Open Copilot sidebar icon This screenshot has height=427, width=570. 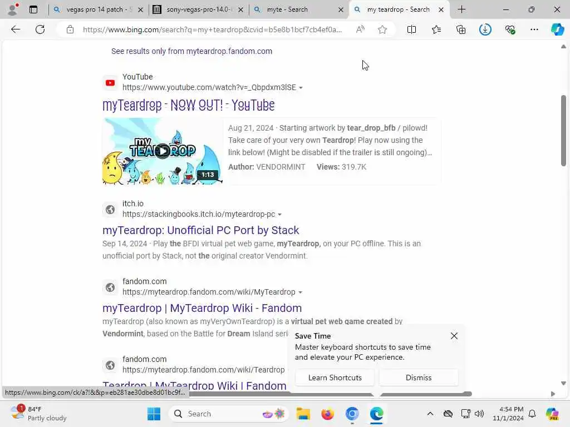point(557,29)
